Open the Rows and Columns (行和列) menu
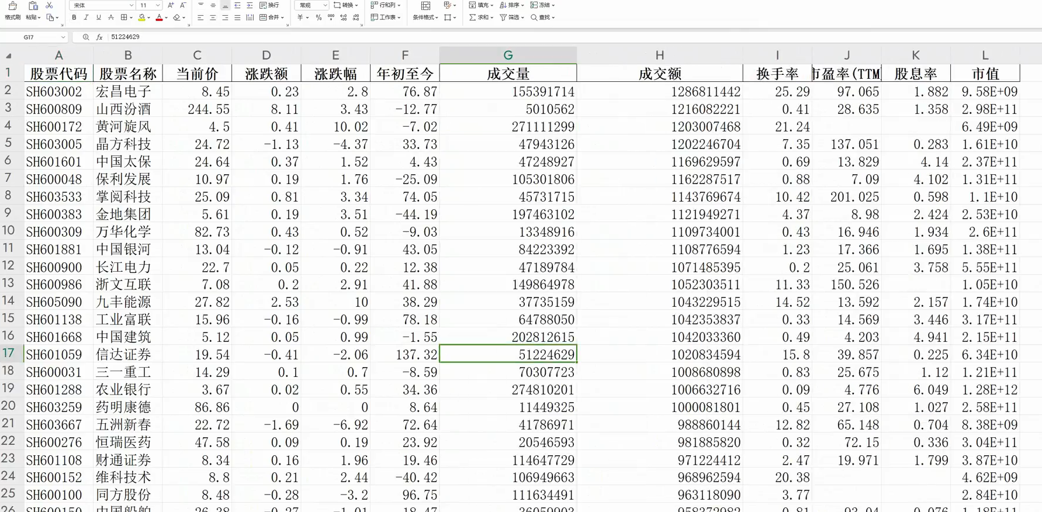The width and height of the screenshot is (1042, 512). (x=385, y=5)
